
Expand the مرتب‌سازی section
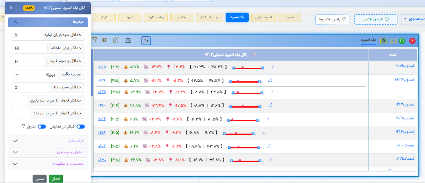click(x=48, y=140)
